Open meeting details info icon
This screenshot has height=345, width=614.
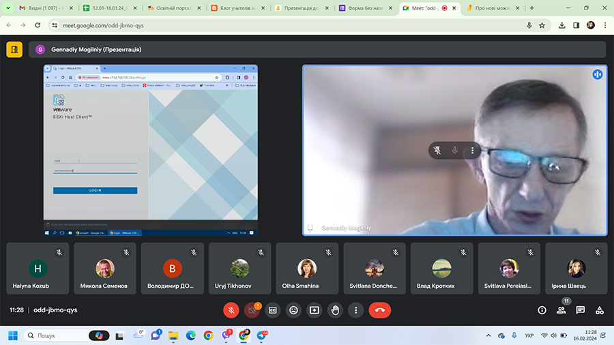pos(542,310)
